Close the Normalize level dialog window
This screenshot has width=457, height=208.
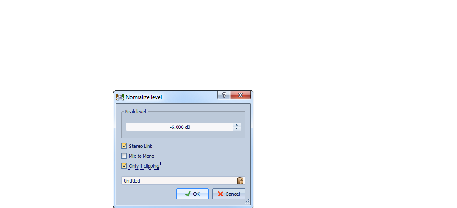click(x=240, y=95)
